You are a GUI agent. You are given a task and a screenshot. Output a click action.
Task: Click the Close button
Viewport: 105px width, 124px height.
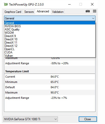click(x=88, y=119)
